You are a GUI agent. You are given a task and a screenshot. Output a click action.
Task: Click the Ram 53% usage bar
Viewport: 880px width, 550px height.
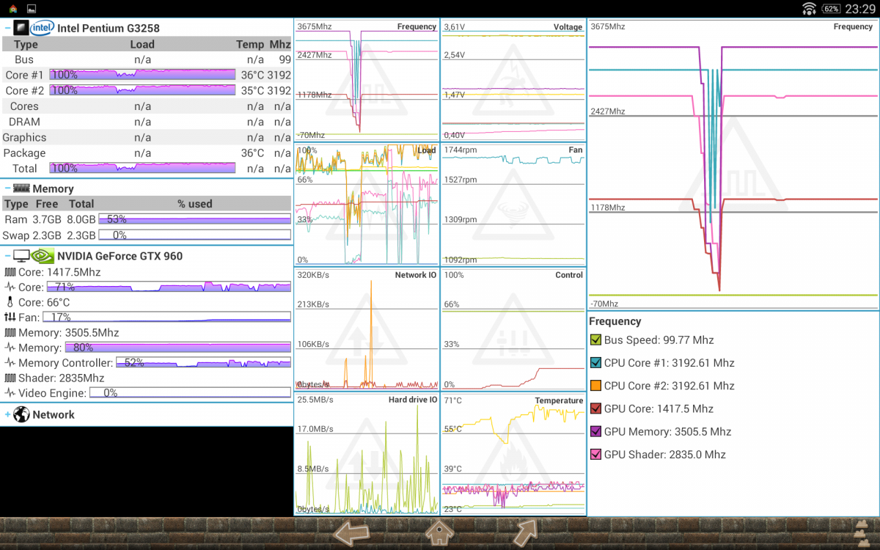tap(194, 219)
